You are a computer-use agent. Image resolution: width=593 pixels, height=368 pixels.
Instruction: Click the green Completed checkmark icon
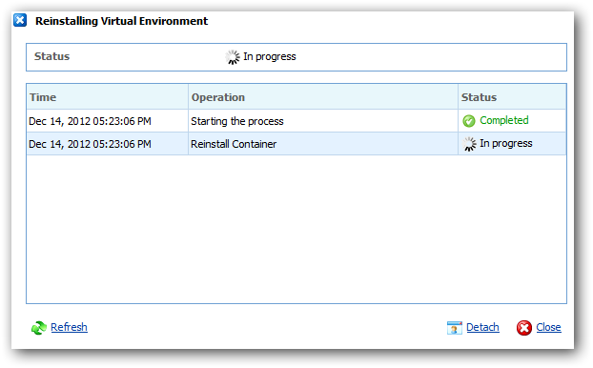click(x=469, y=121)
